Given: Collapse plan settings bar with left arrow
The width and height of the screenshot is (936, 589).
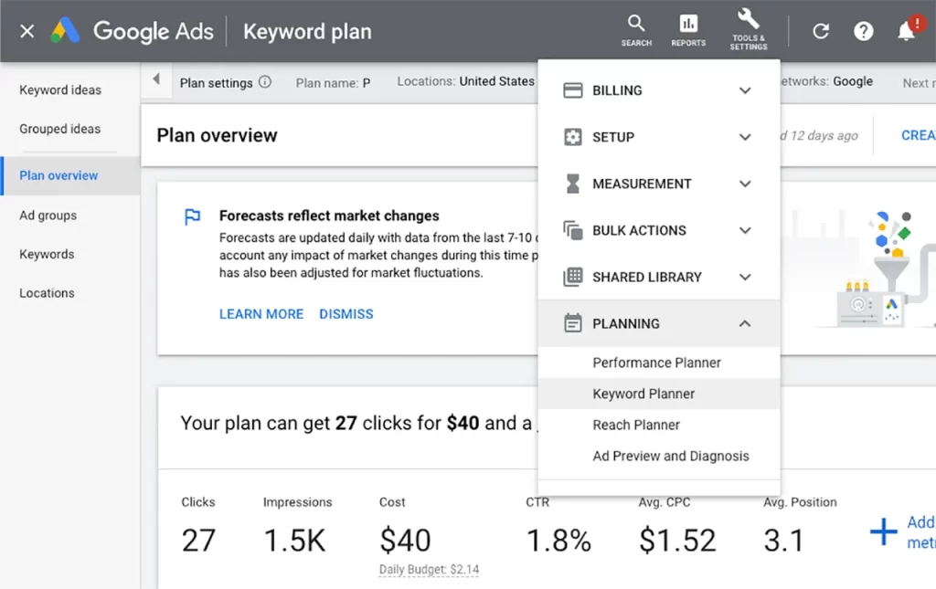Looking at the screenshot, I should click(x=156, y=79).
